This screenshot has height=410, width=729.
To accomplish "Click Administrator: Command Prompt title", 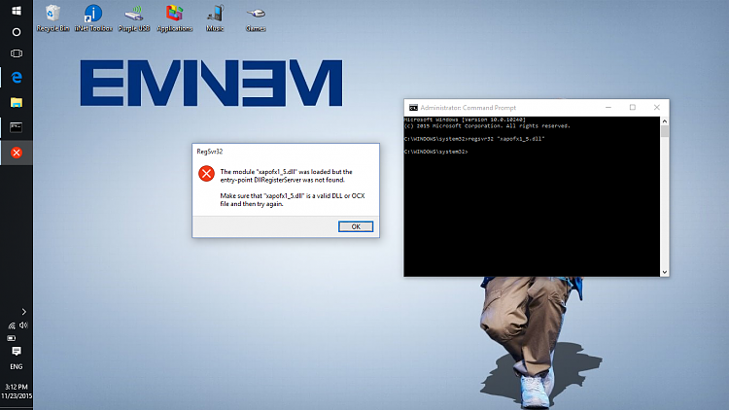I will (x=469, y=108).
